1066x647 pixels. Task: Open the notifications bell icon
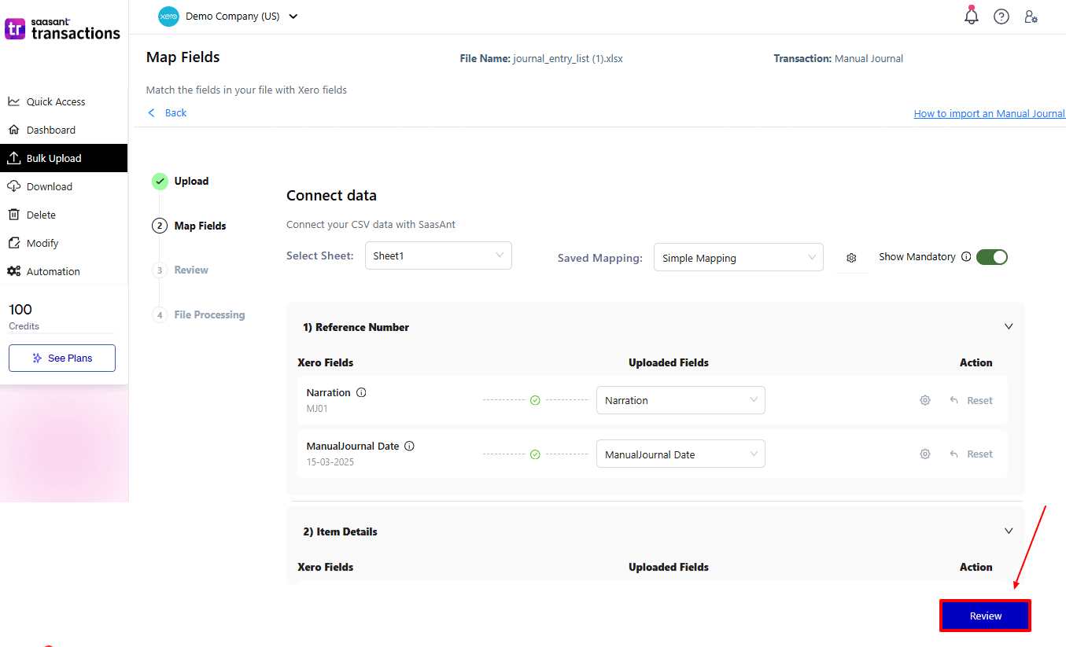pyautogui.click(x=971, y=16)
